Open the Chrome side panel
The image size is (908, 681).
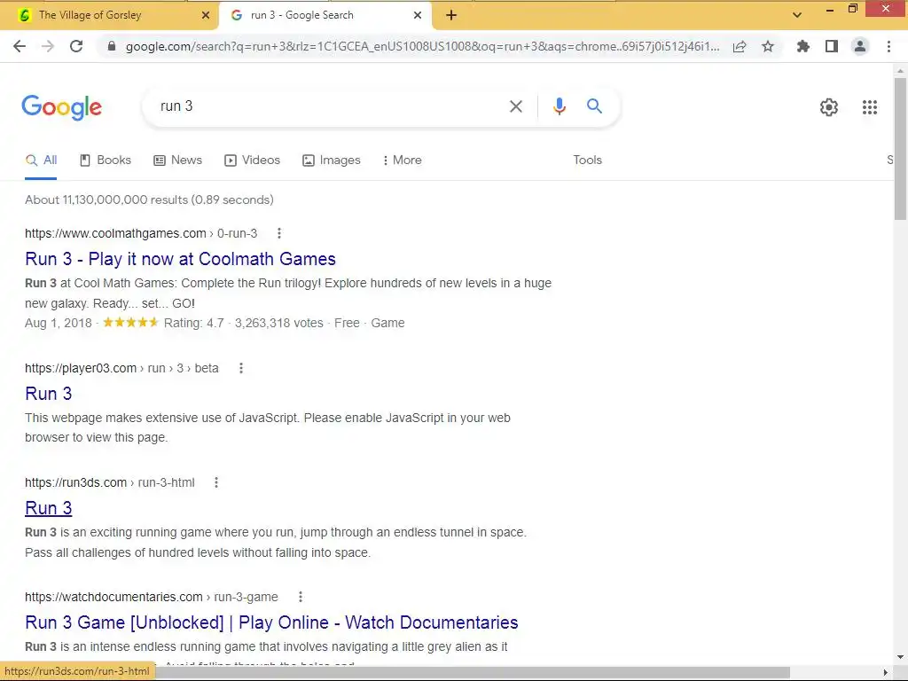(x=832, y=46)
